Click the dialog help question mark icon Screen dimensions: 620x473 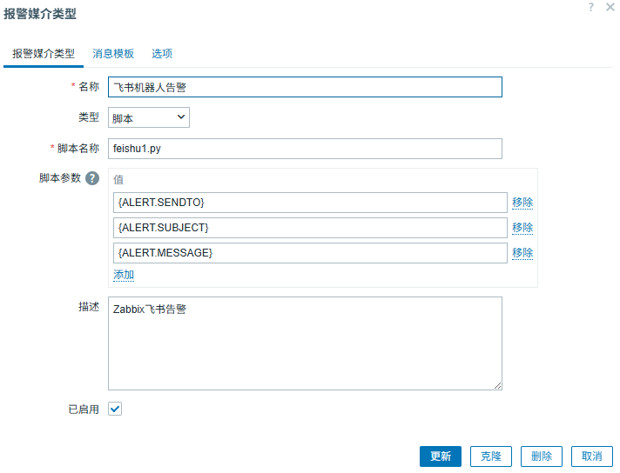[591, 7]
